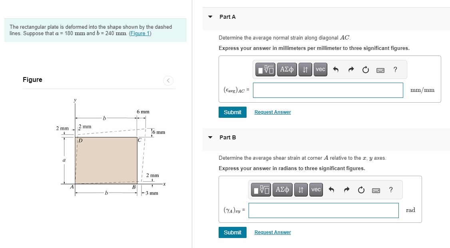Click the left chevron beside the Figure heading
Viewport: 450px width, 248px height.
(168, 80)
